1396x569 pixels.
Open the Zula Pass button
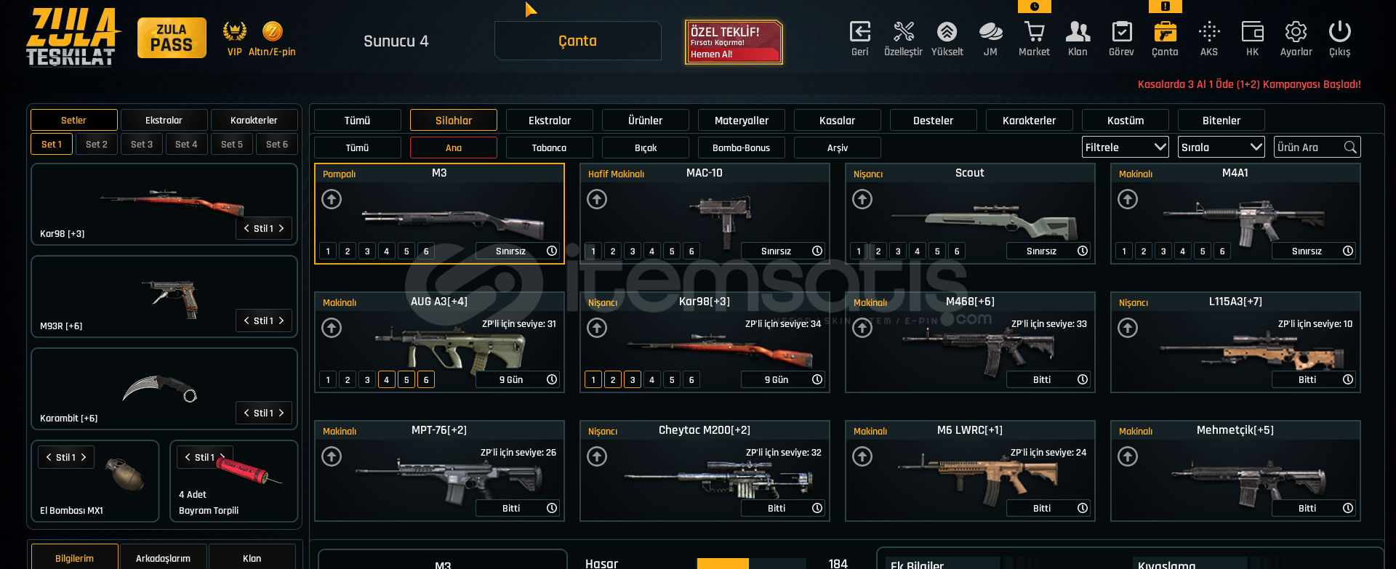[172, 38]
